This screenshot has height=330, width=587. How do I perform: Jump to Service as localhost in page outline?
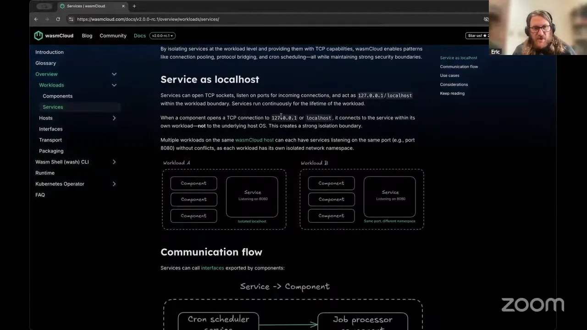tap(459, 58)
